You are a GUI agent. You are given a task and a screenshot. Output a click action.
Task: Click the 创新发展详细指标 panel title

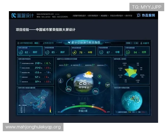coord(24,59)
